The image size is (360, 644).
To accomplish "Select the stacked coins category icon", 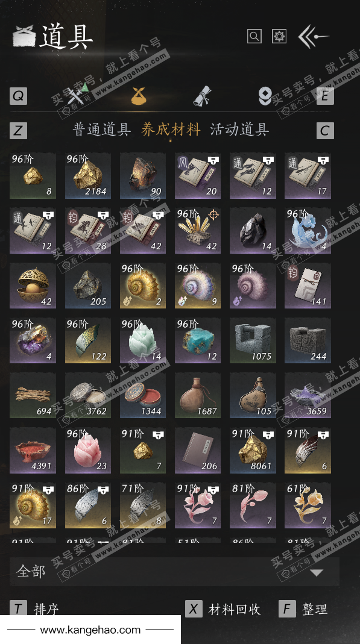I will tap(265, 96).
